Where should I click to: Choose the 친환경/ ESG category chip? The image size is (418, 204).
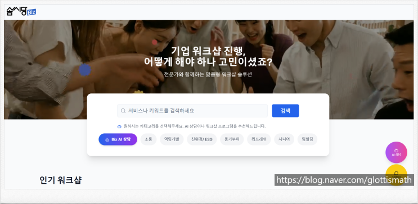pyautogui.click(x=202, y=139)
